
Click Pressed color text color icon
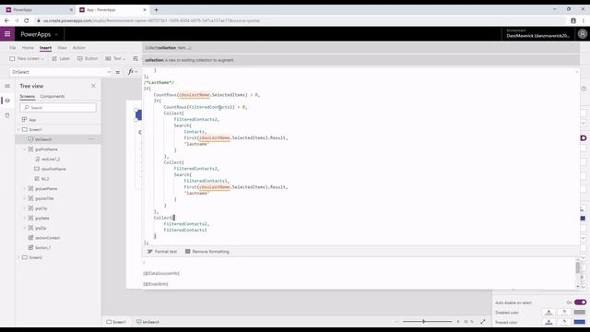point(549,322)
